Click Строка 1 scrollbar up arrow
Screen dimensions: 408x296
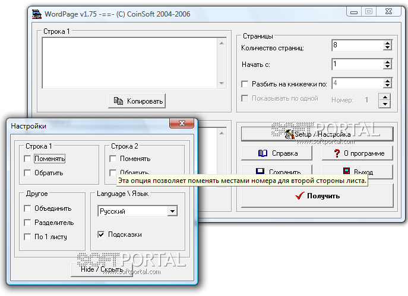(x=222, y=43)
